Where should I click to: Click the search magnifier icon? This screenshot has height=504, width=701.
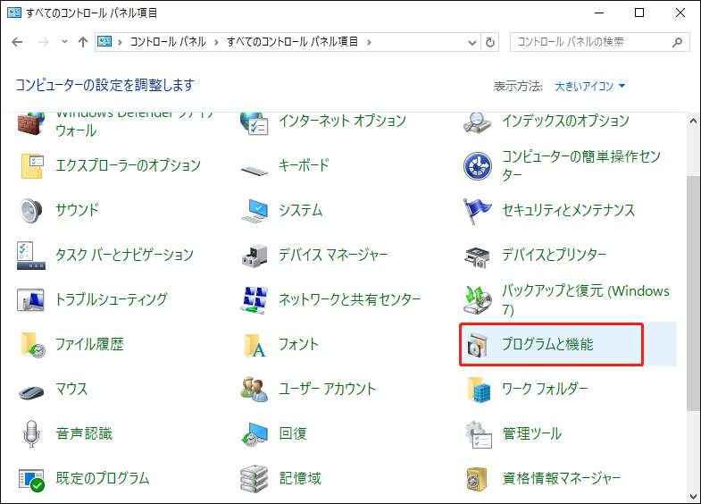[677, 42]
